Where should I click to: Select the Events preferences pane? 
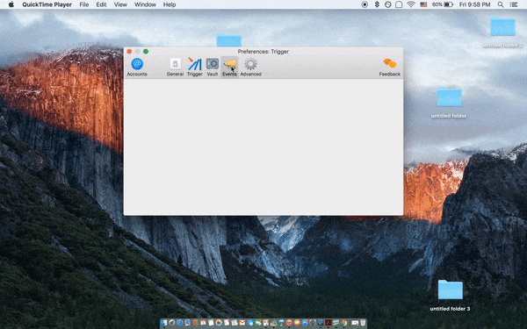pyautogui.click(x=229, y=68)
